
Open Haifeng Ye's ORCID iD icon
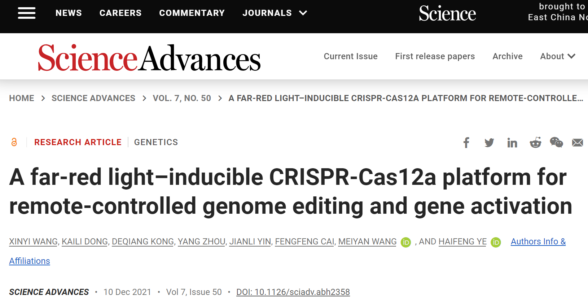[496, 242]
